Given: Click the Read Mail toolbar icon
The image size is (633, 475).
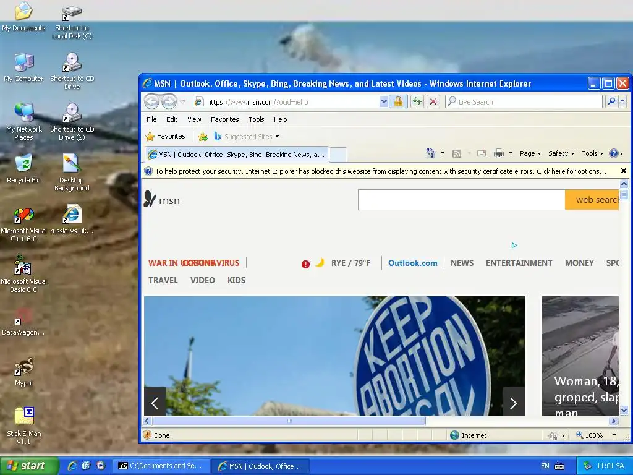Looking at the screenshot, I should [x=481, y=153].
